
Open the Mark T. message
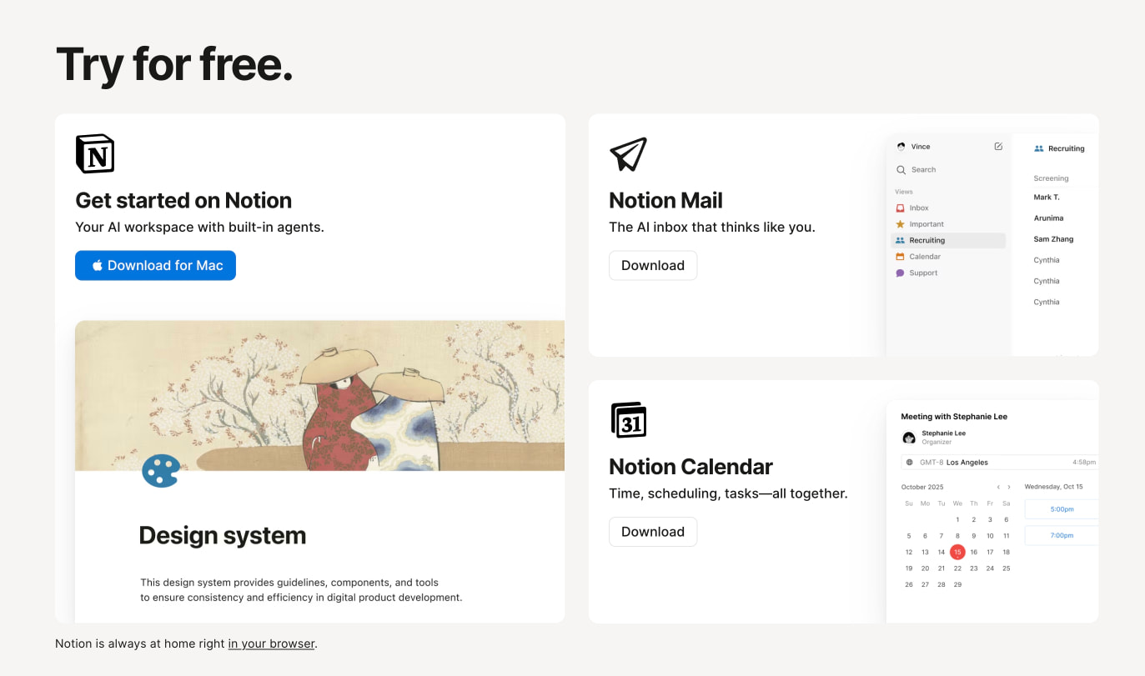tap(1047, 198)
